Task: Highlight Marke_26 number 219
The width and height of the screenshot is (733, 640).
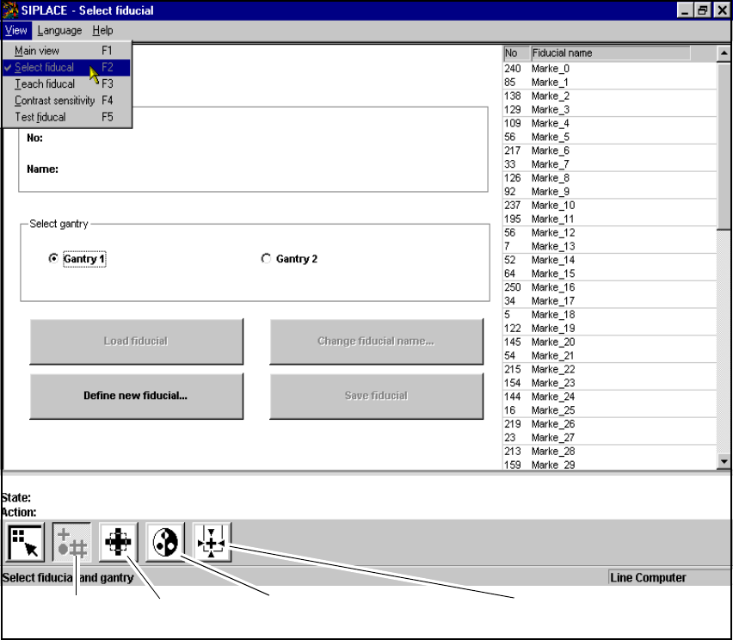Action: coord(610,424)
